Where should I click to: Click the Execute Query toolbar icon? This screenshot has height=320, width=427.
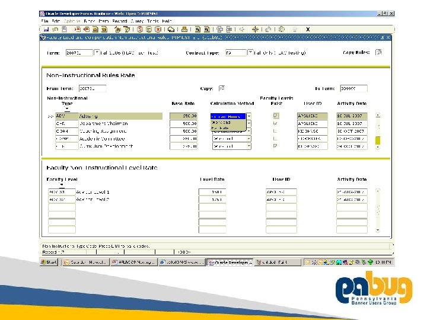click(x=149, y=29)
